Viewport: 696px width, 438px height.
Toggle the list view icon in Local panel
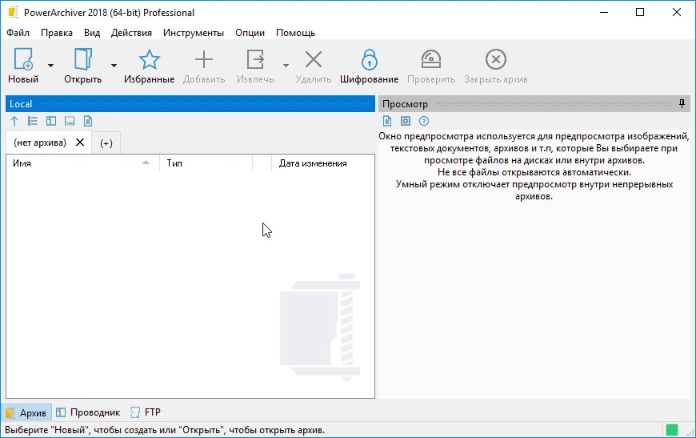coord(33,121)
